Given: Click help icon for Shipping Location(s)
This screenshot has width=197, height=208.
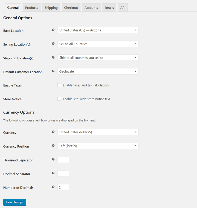Looking at the screenshot, I should 53,57.
